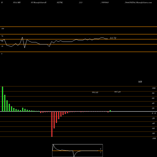
Task: Click the 991.65 price label
Action: tap(95, 92)
